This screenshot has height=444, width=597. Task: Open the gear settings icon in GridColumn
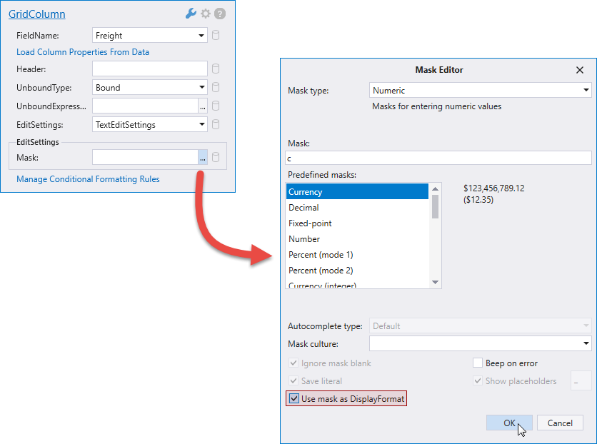click(x=206, y=14)
